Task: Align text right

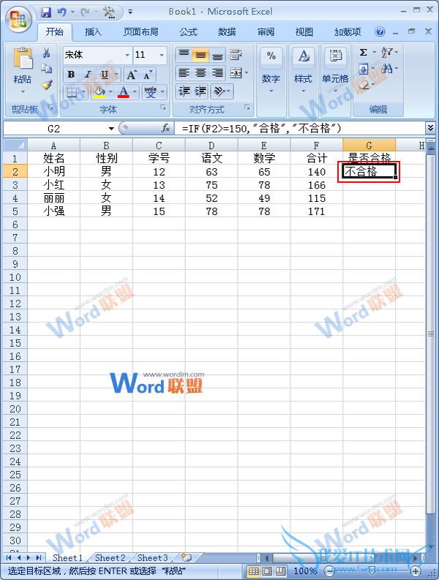Action: pyautogui.click(x=217, y=73)
